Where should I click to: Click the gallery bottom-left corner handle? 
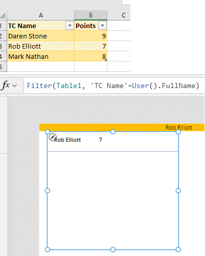click(x=48, y=249)
